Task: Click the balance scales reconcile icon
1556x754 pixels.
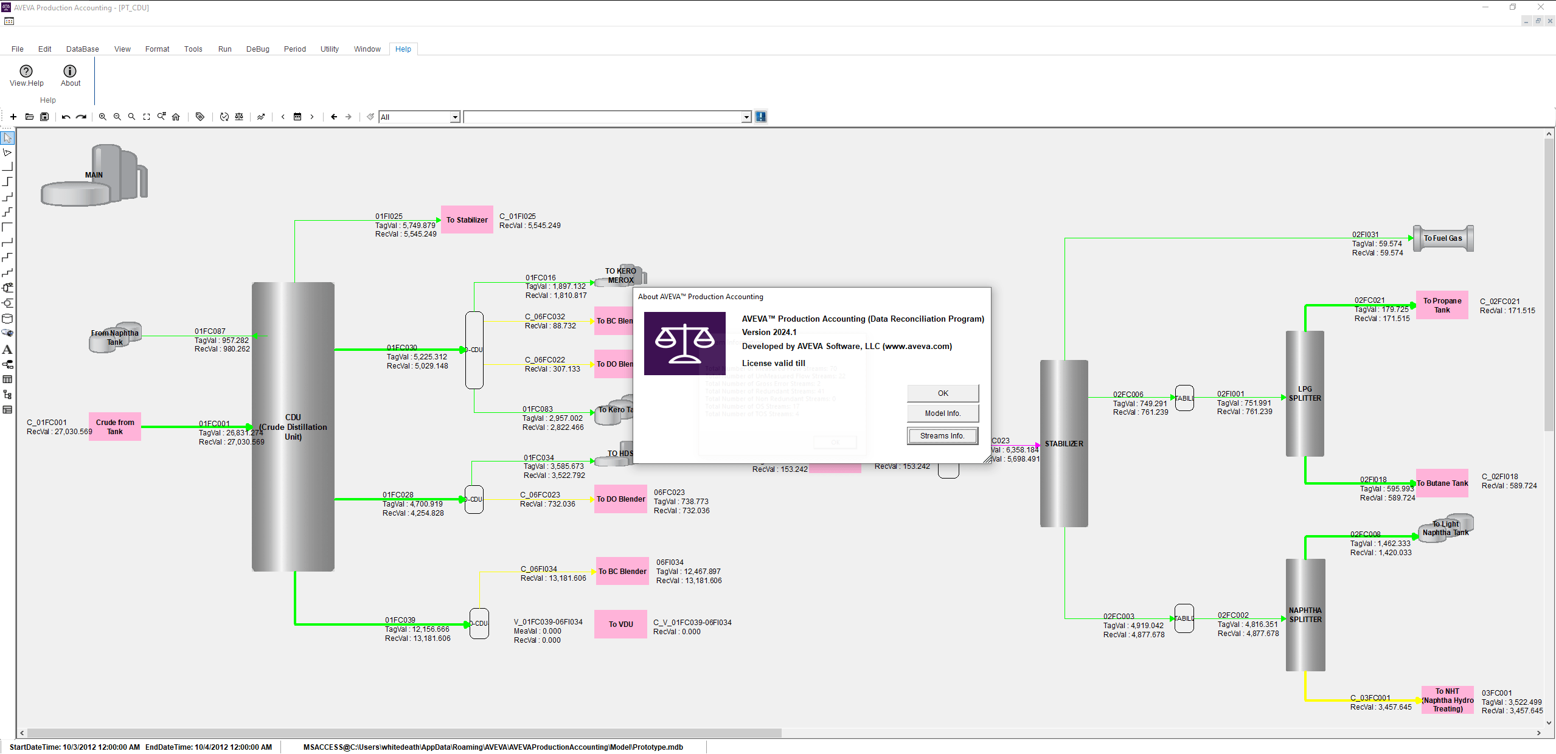Action: [x=239, y=117]
